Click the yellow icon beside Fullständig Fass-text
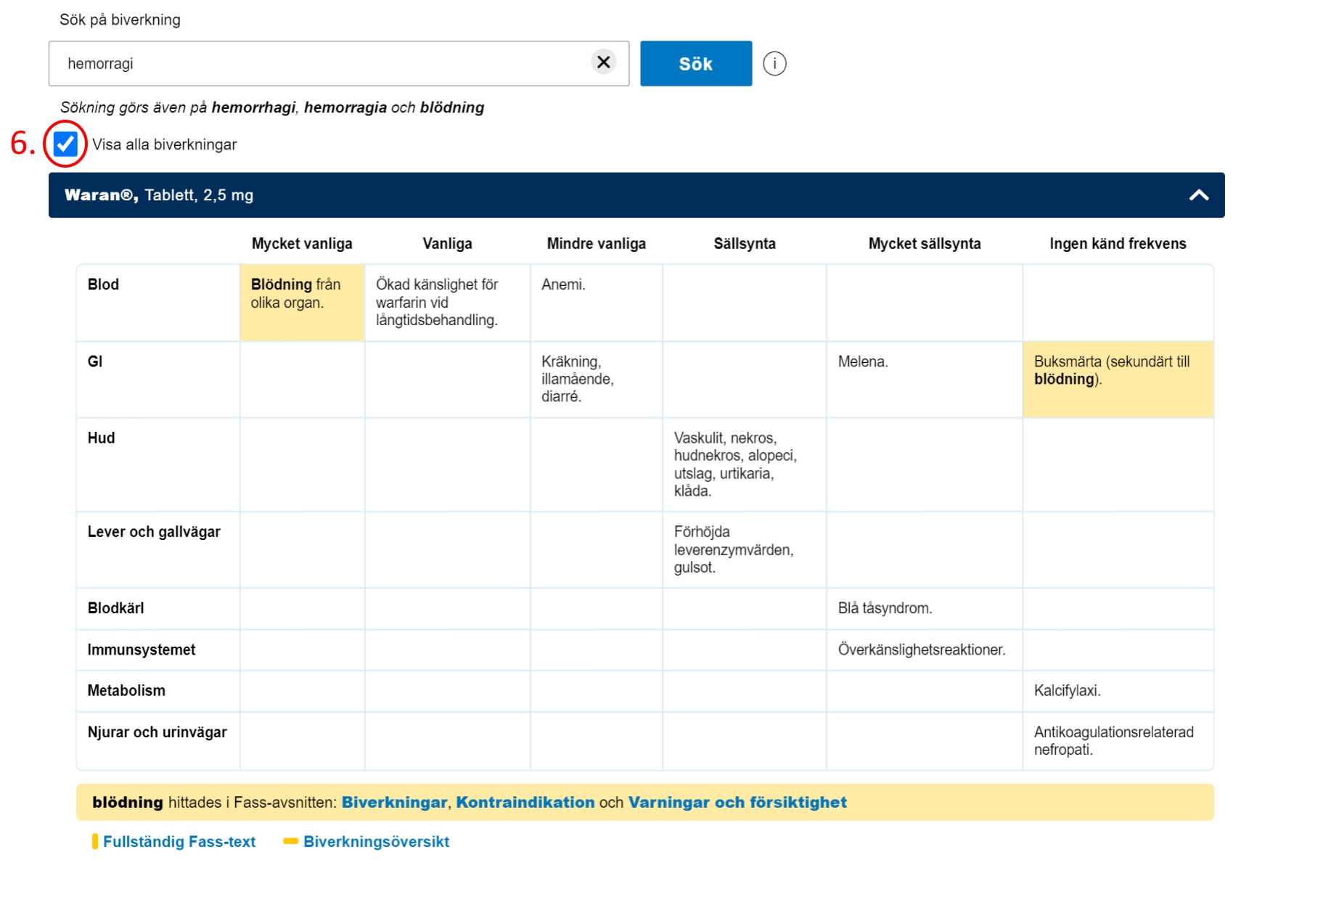The width and height of the screenshot is (1339, 897). tap(95, 842)
